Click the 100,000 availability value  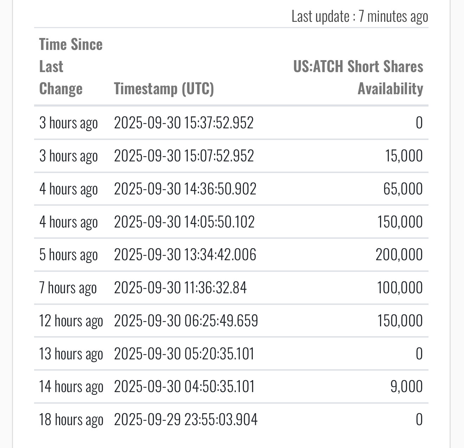(400, 288)
